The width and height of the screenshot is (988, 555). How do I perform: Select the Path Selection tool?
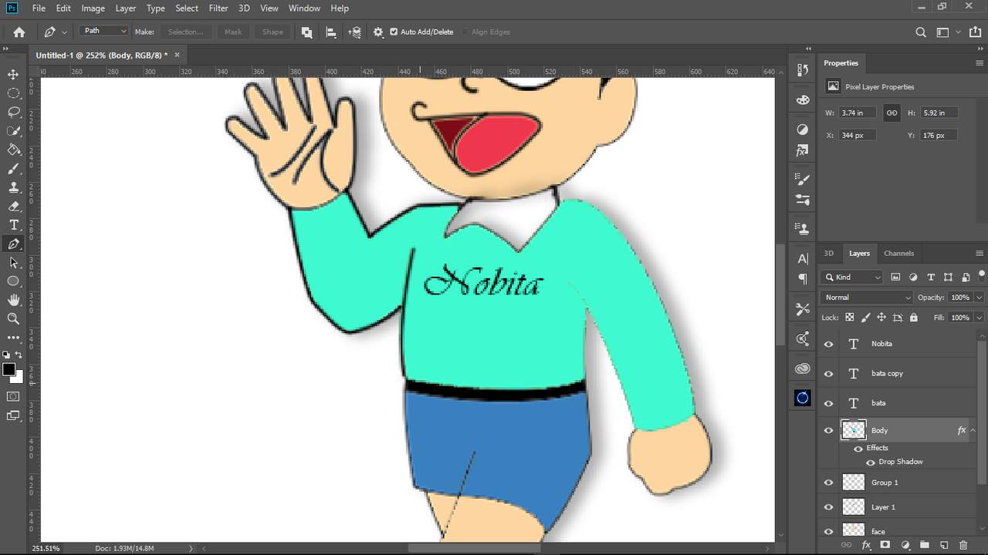(13, 262)
